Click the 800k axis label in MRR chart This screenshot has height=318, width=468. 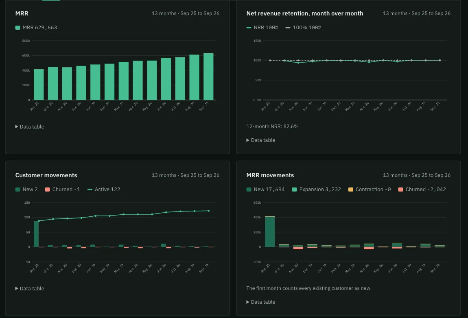[26, 41]
